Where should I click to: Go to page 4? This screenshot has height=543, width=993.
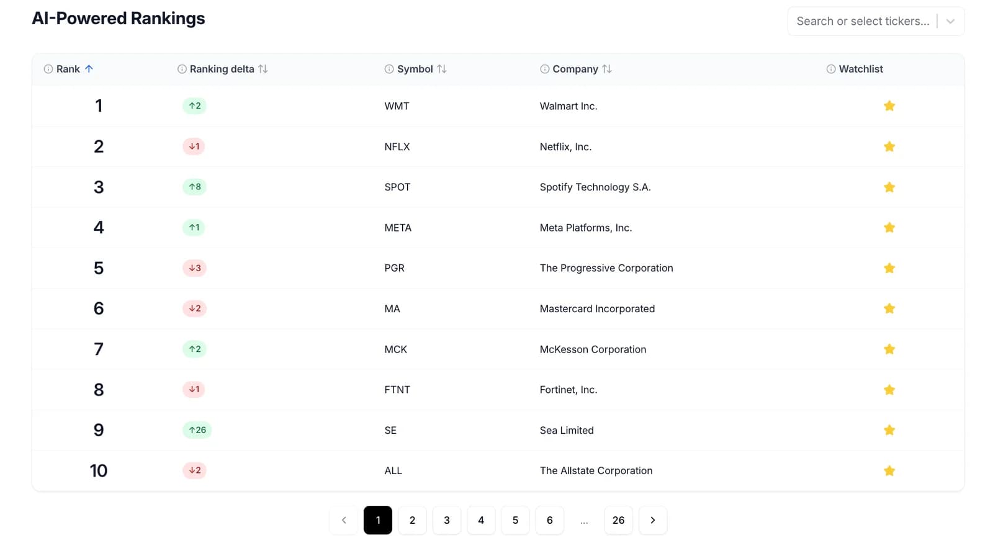tap(481, 520)
